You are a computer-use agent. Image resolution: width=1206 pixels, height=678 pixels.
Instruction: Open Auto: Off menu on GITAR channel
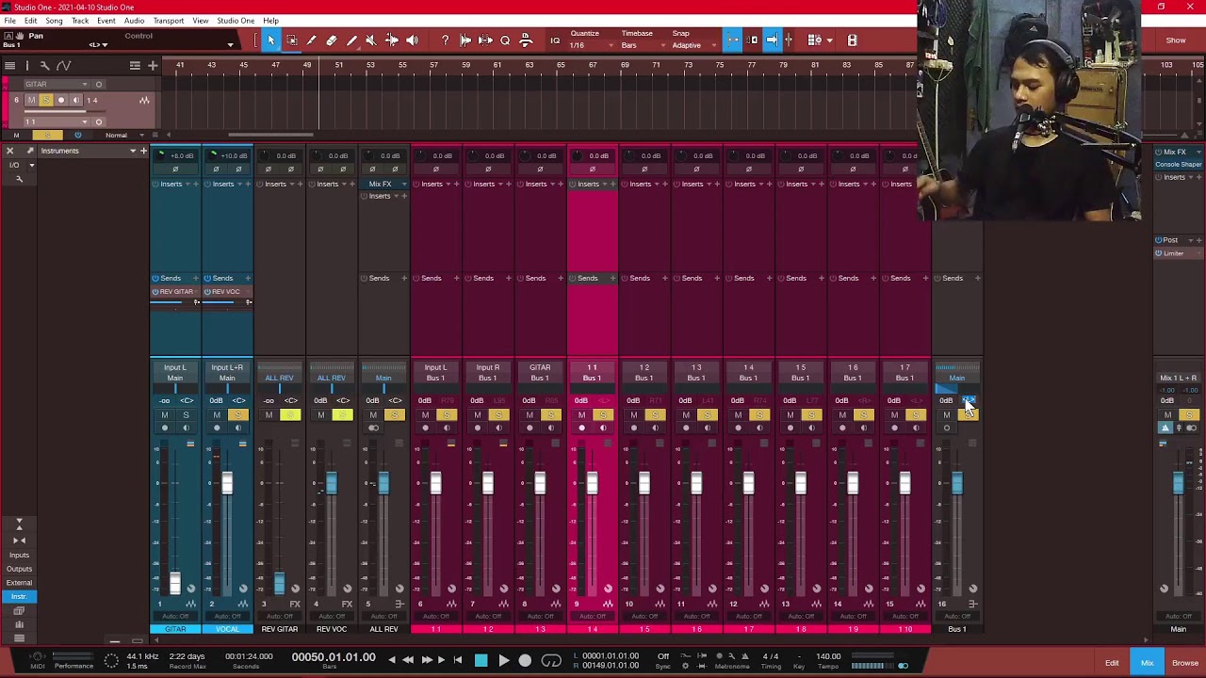click(x=175, y=616)
